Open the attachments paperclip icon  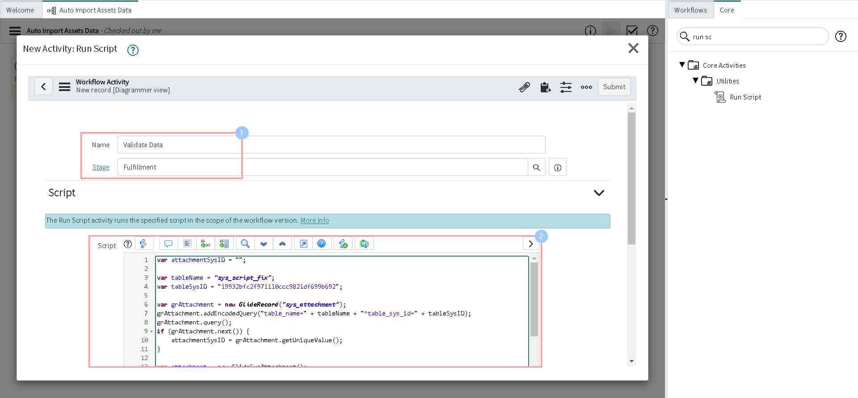click(x=524, y=87)
